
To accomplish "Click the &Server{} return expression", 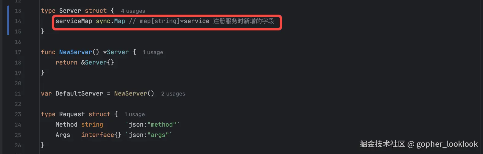I will pyautogui.click(x=97, y=62).
